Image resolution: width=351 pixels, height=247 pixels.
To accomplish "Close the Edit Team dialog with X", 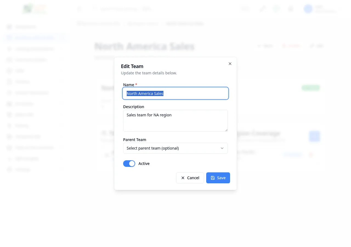I will 230,64.
